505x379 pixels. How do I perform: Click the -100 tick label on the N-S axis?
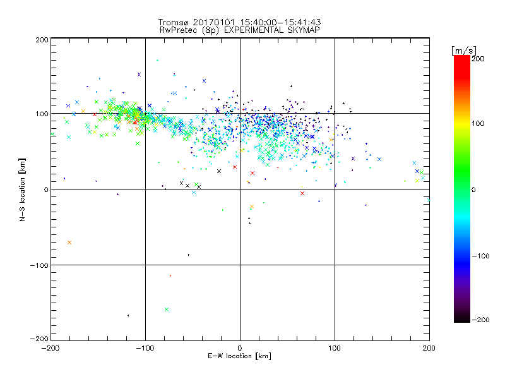[x=39, y=265]
